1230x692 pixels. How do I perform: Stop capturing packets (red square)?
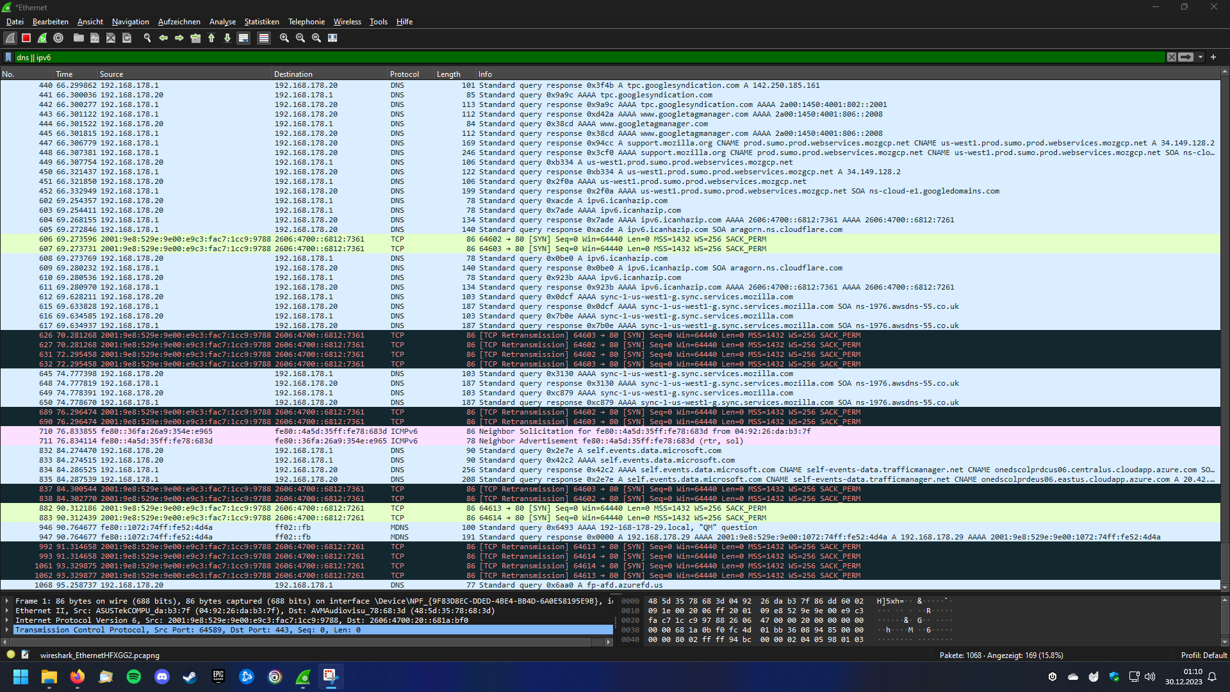click(26, 38)
